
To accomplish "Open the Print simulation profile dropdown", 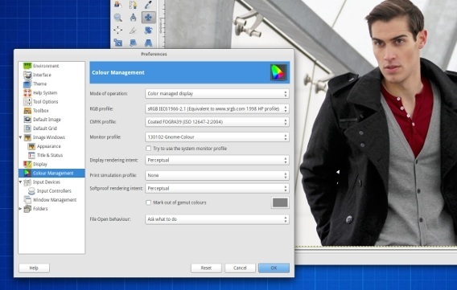I will tap(217, 175).
